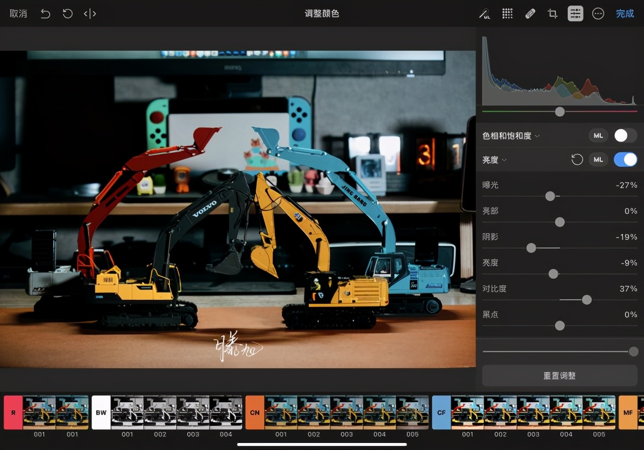644x450 pixels.
Task: Select the CN preset group
Action: coord(255,412)
